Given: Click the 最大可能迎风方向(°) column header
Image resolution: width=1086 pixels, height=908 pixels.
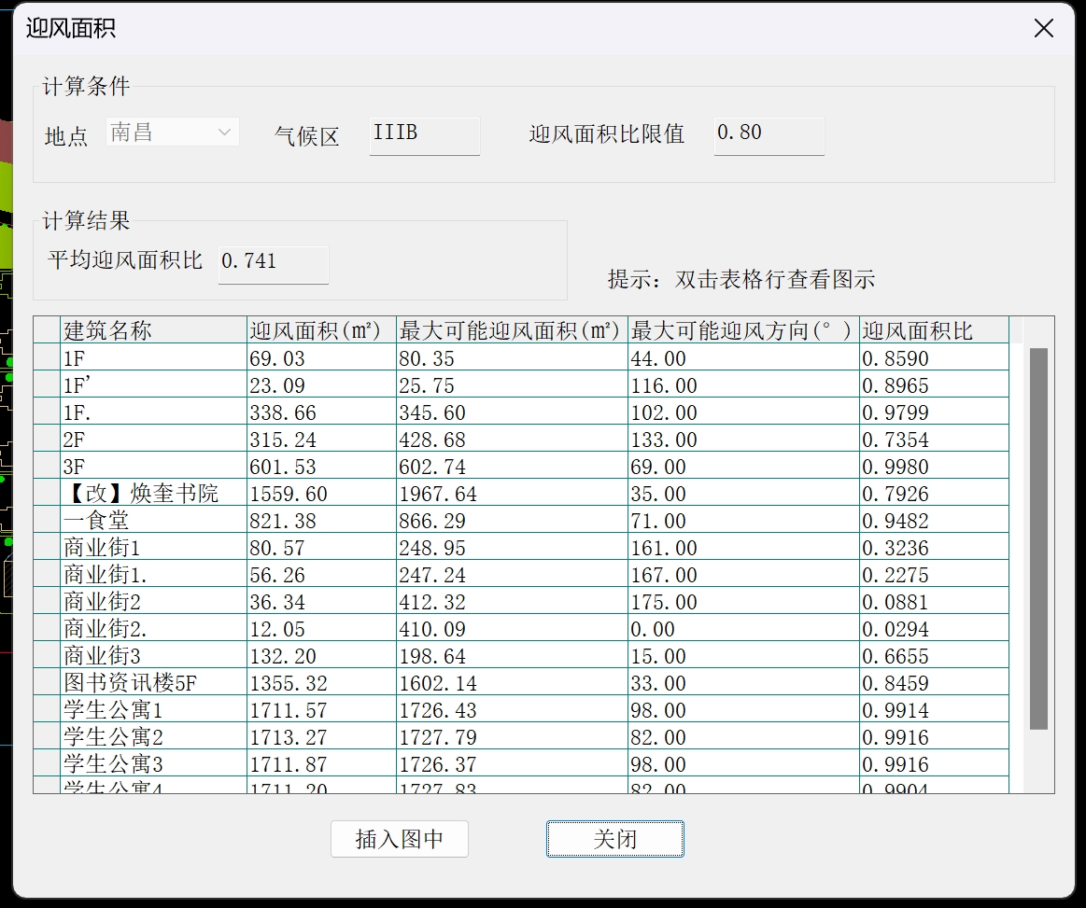Looking at the screenshot, I should [x=742, y=330].
